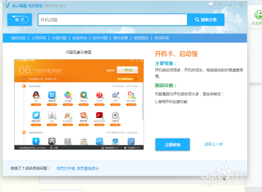
Task: Click the share icon in illustration bottom bar
Action: pos(51,148)
